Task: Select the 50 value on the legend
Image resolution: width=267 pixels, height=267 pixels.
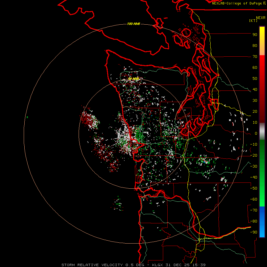Action: point(255,79)
